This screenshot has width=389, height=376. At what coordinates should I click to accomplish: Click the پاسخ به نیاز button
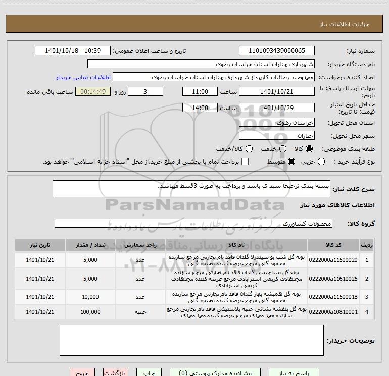coord(294,373)
